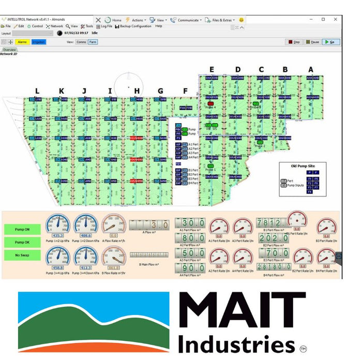Open the Layout combo box
Image resolution: width=362 pixels, height=362 pixels.
(x=33, y=34)
